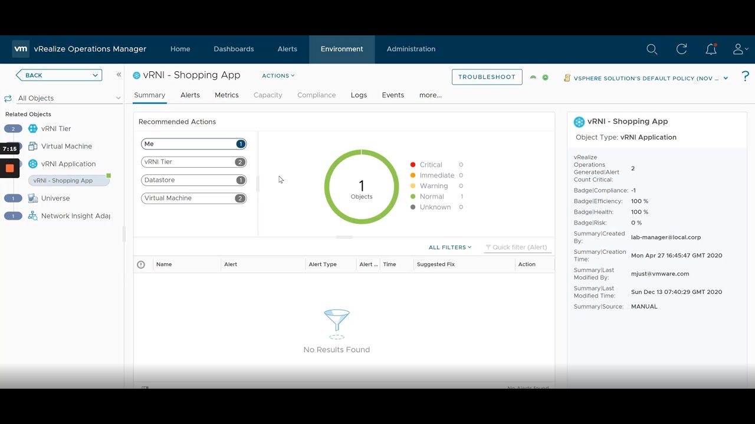Collapse the left panel with the double-chevron icon
This screenshot has height=424, width=755.
click(119, 75)
